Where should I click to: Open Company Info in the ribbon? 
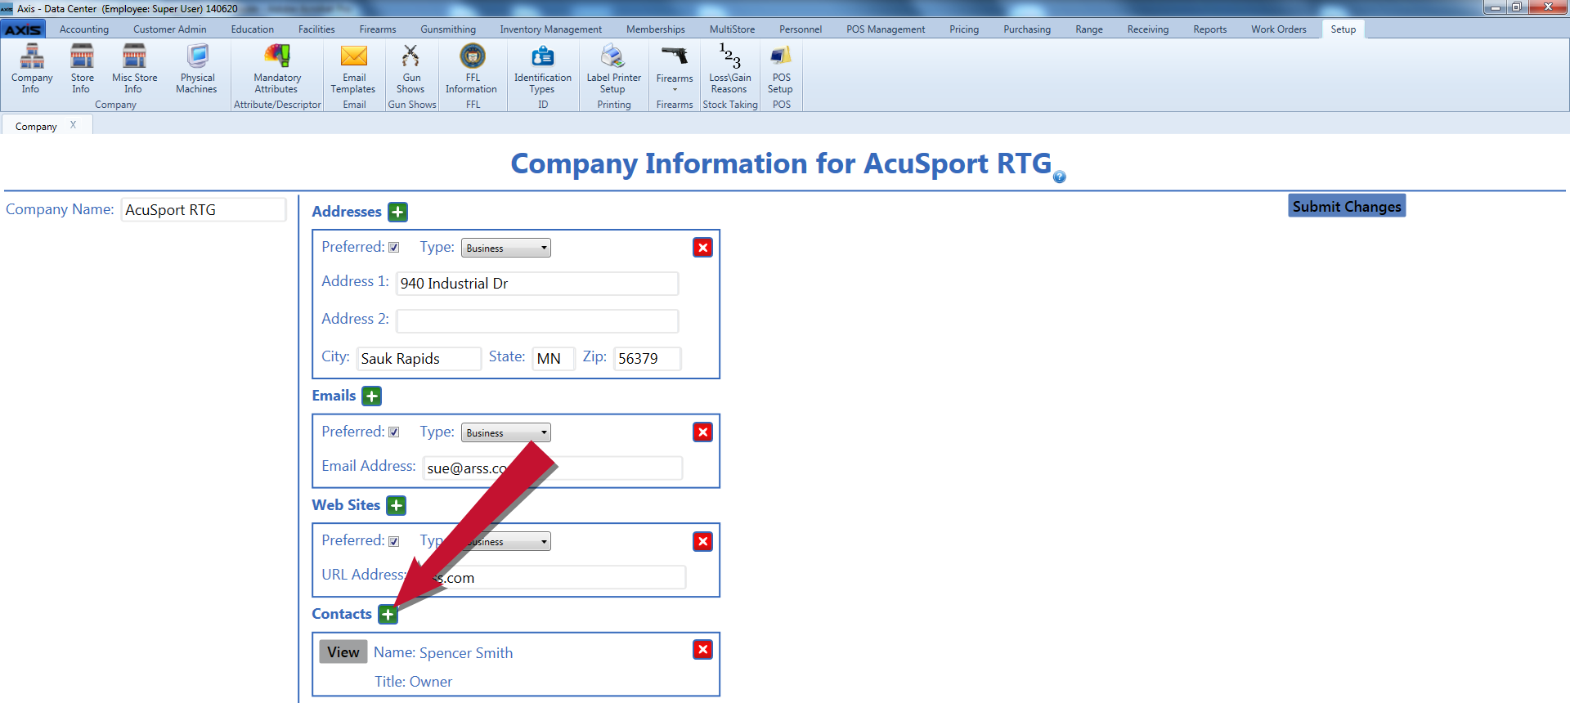[31, 69]
